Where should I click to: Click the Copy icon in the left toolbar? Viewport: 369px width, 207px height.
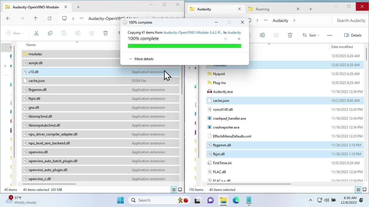coord(50,33)
